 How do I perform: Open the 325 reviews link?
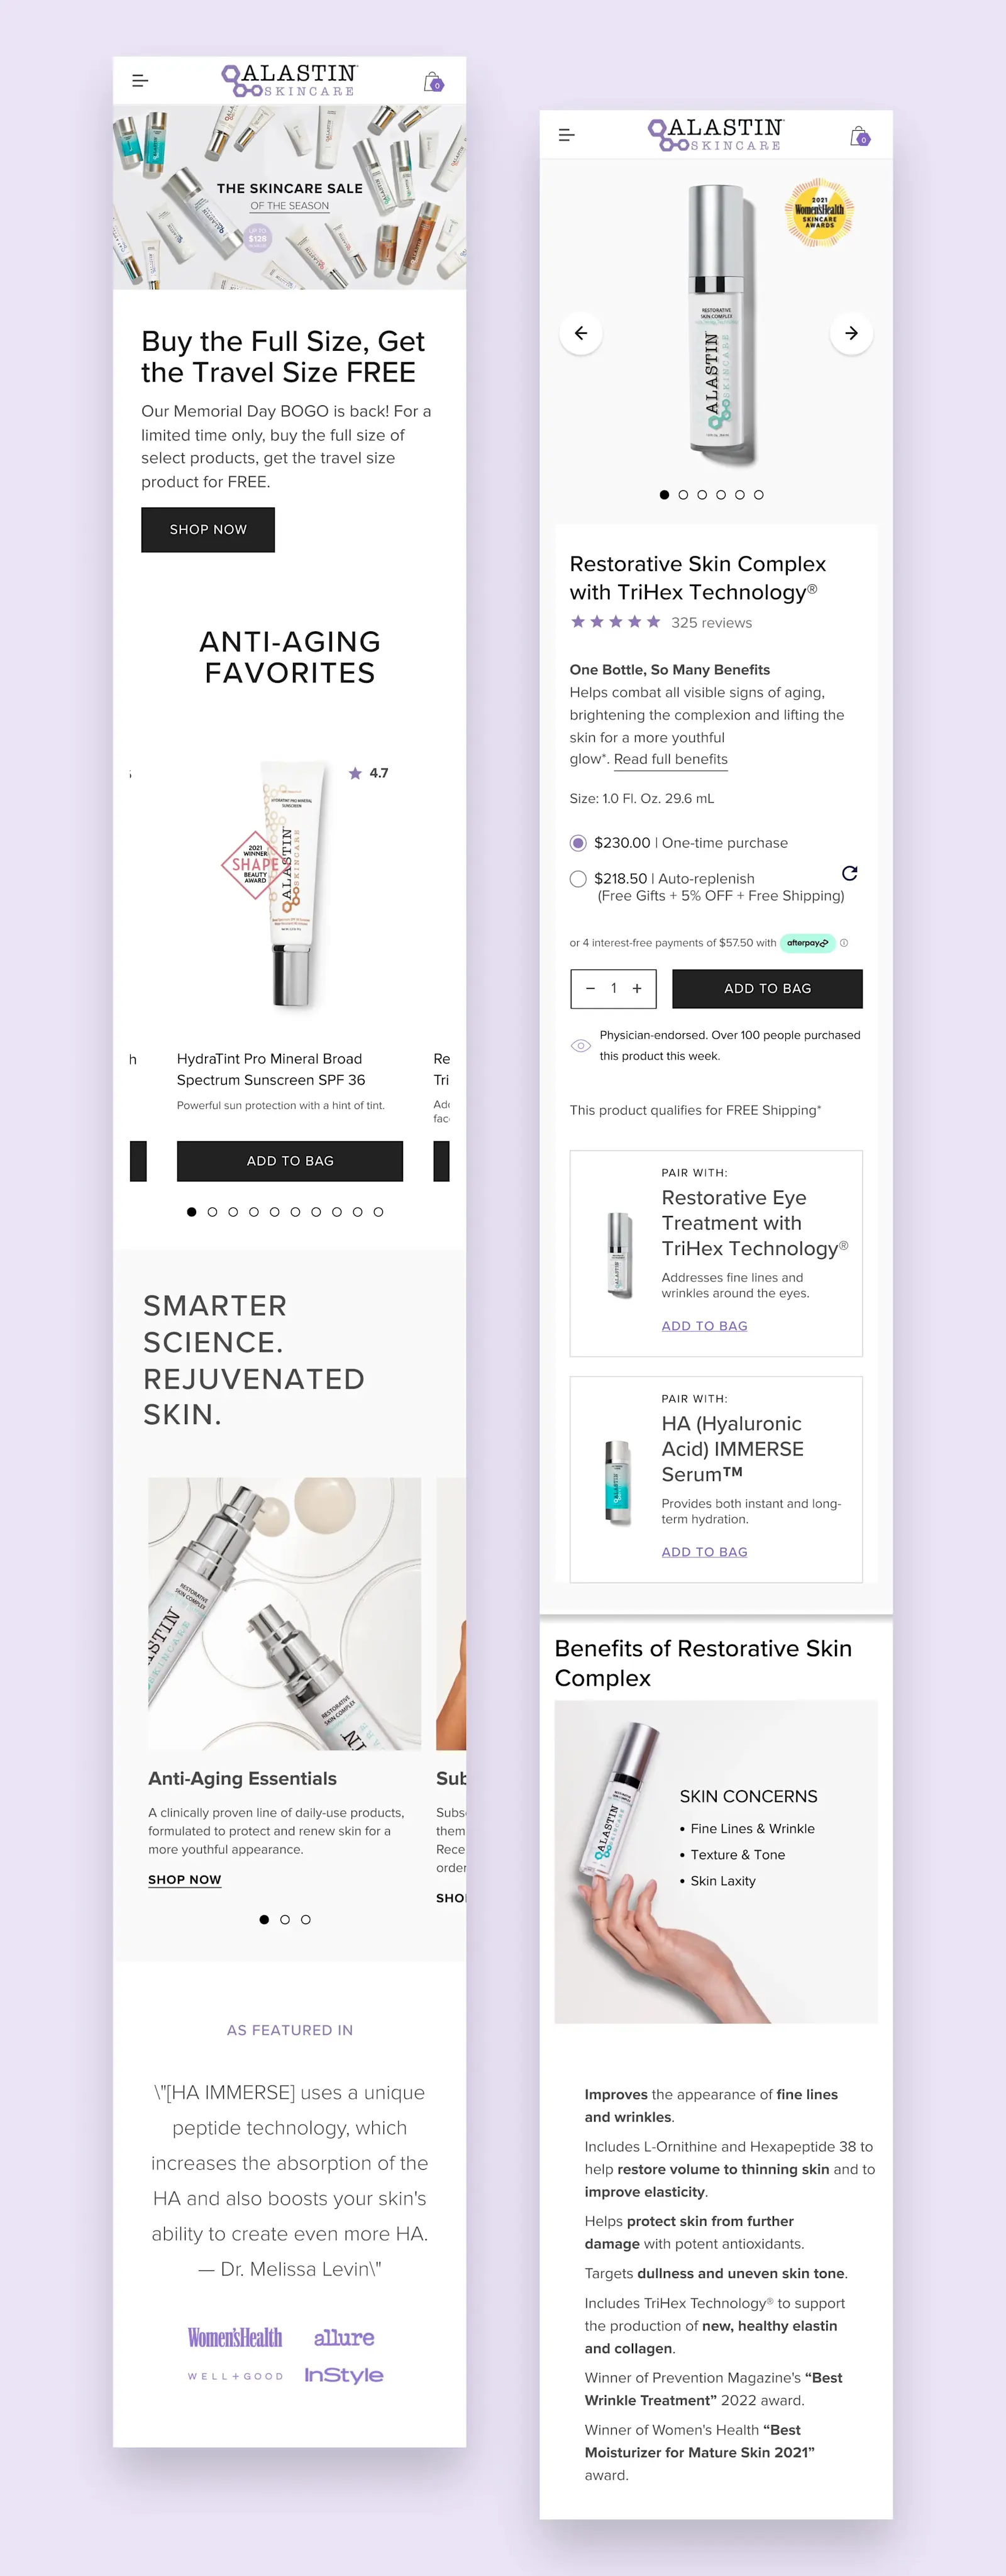(711, 622)
